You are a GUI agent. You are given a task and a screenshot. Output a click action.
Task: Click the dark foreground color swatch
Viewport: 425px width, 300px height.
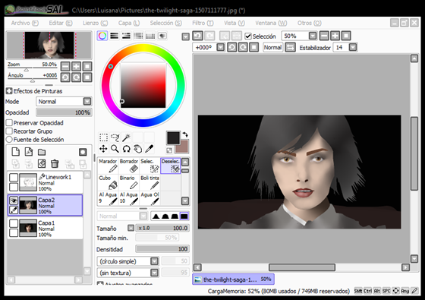pyautogui.click(x=173, y=138)
